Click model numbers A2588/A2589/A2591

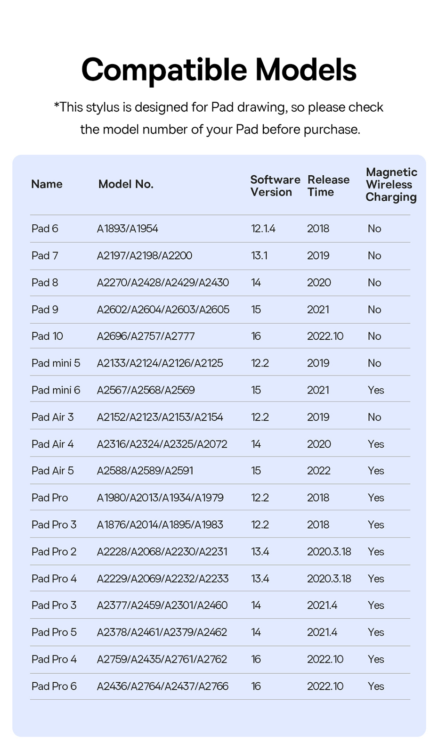click(x=145, y=471)
